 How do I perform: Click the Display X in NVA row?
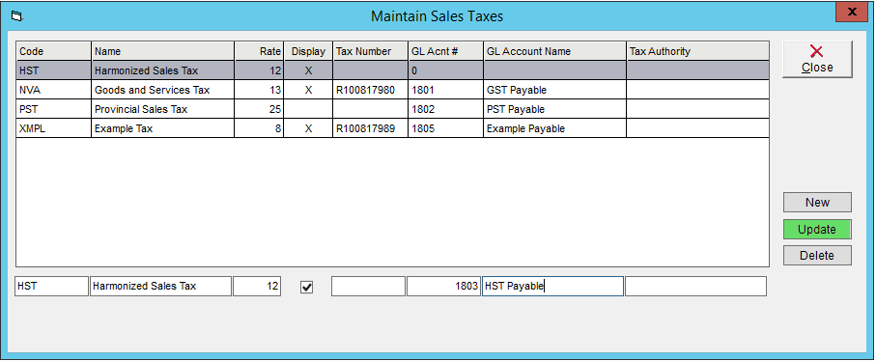tap(308, 90)
